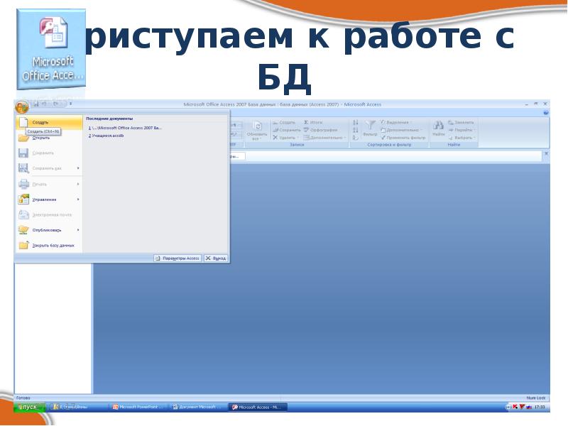Click Закрыть базу данных entry
This screenshot has width=568, height=426.
49,245
